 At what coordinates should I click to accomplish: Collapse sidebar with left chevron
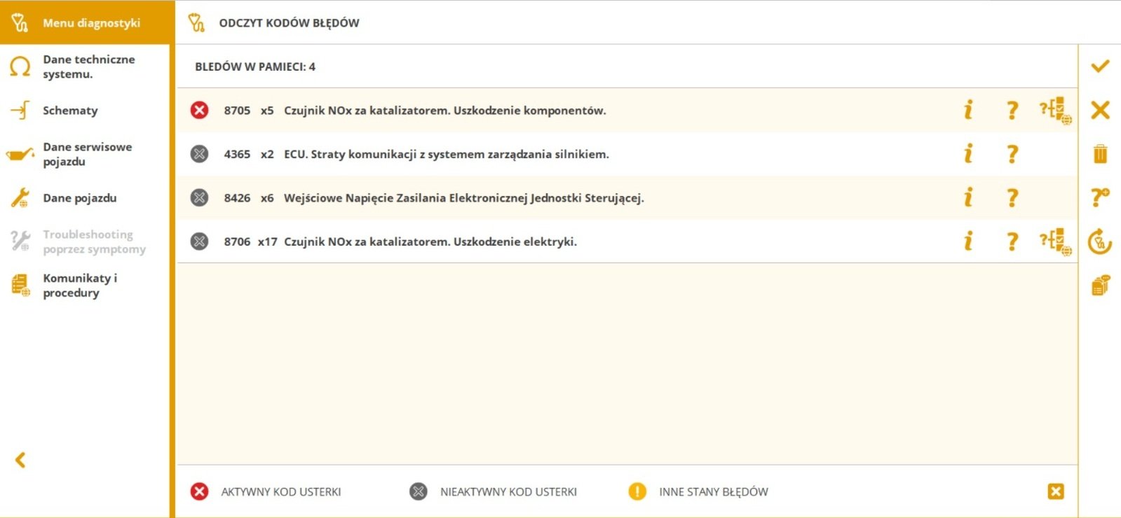coord(20,460)
